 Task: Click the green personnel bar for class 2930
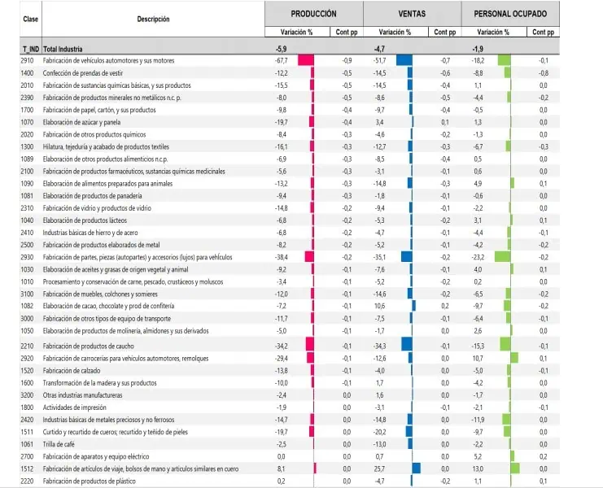coord(503,258)
